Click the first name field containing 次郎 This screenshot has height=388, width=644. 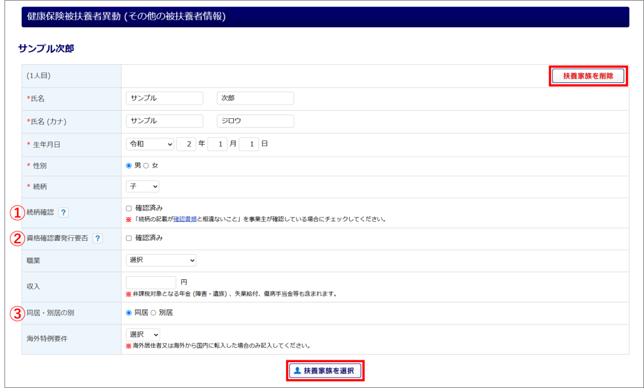255,98
